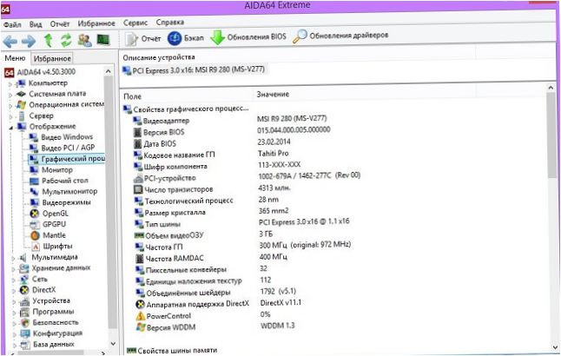Click the green monitor toolbar icon

click(x=103, y=40)
